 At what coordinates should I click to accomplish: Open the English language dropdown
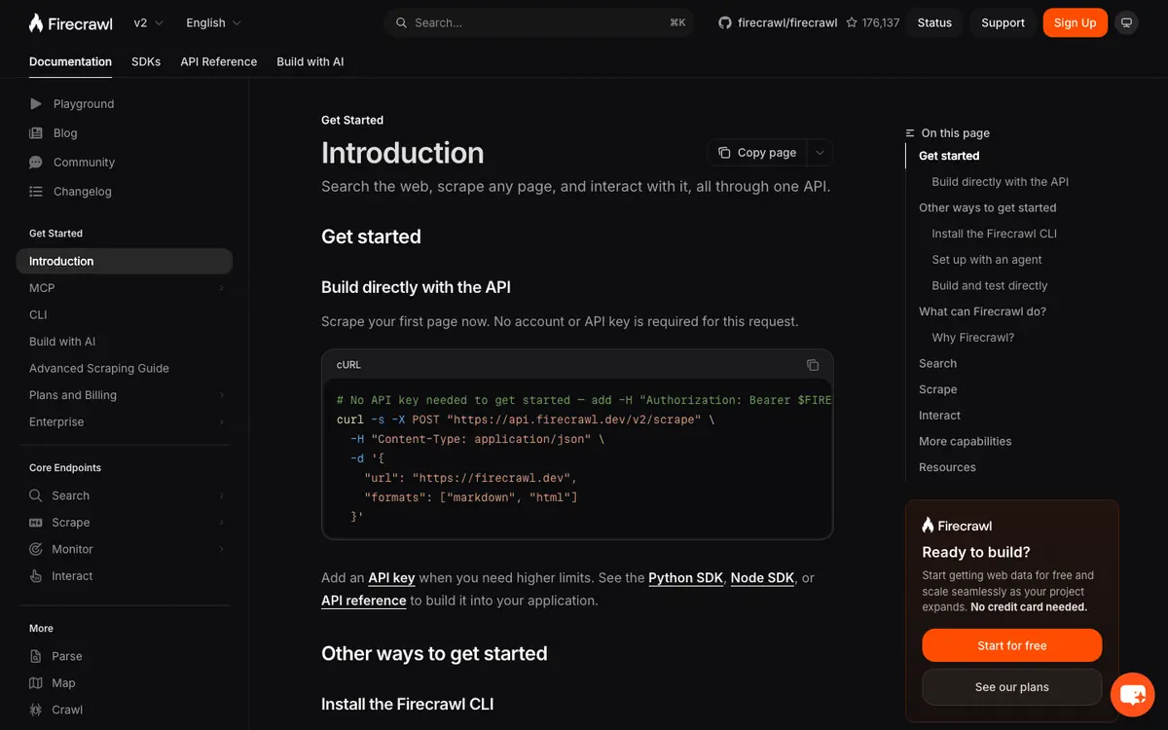tap(213, 22)
